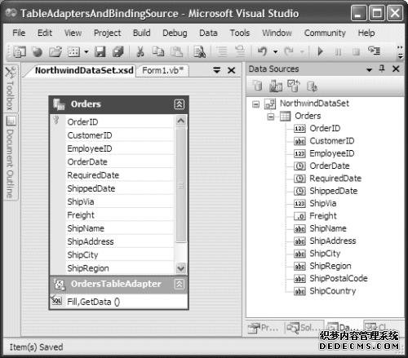Screen dimensions: 408x358
Task: Collapse the NorthwindDataSet tree node
Action: tap(255, 104)
